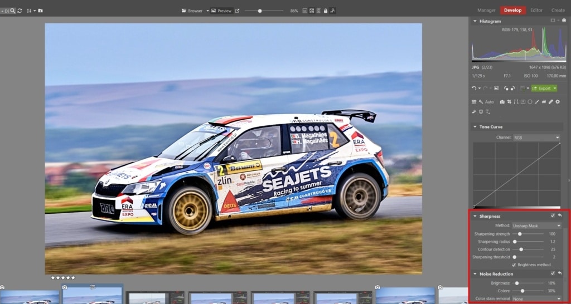
Task: Select the Text tool T icon
Action: (487, 112)
